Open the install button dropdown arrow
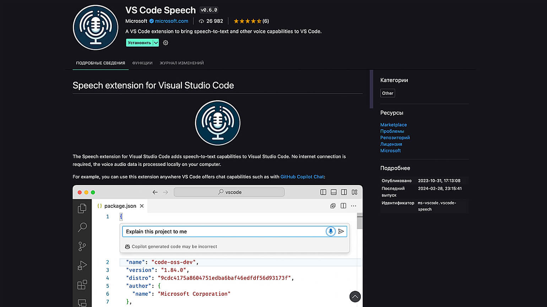 [156, 43]
